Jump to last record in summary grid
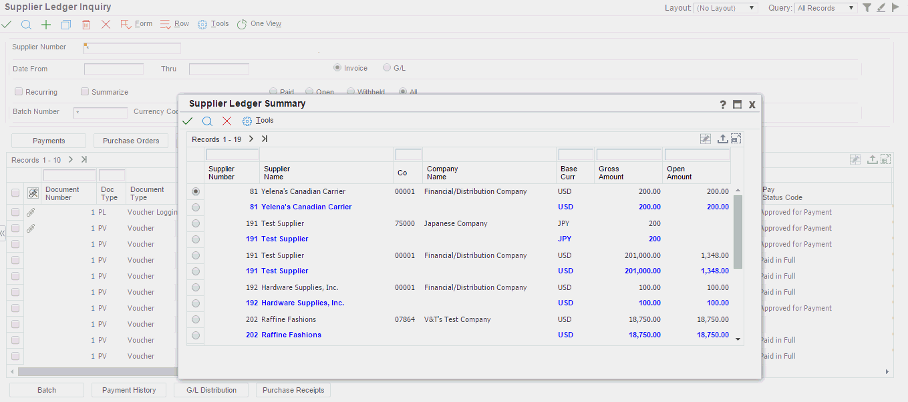This screenshot has height=402, width=908. click(265, 139)
